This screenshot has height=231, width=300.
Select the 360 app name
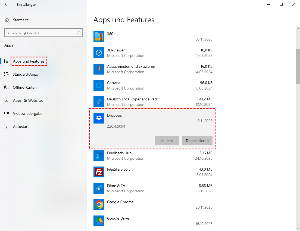point(110,34)
